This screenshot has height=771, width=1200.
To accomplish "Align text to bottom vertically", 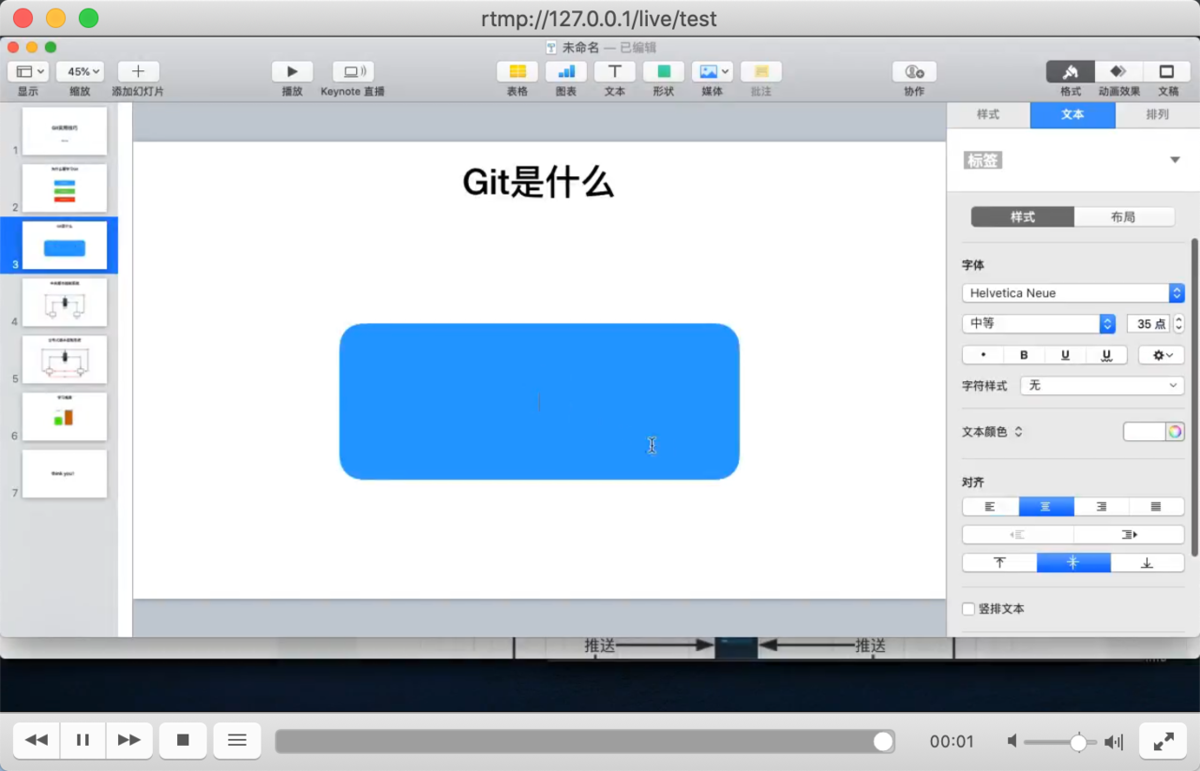I will click(1147, 563).
